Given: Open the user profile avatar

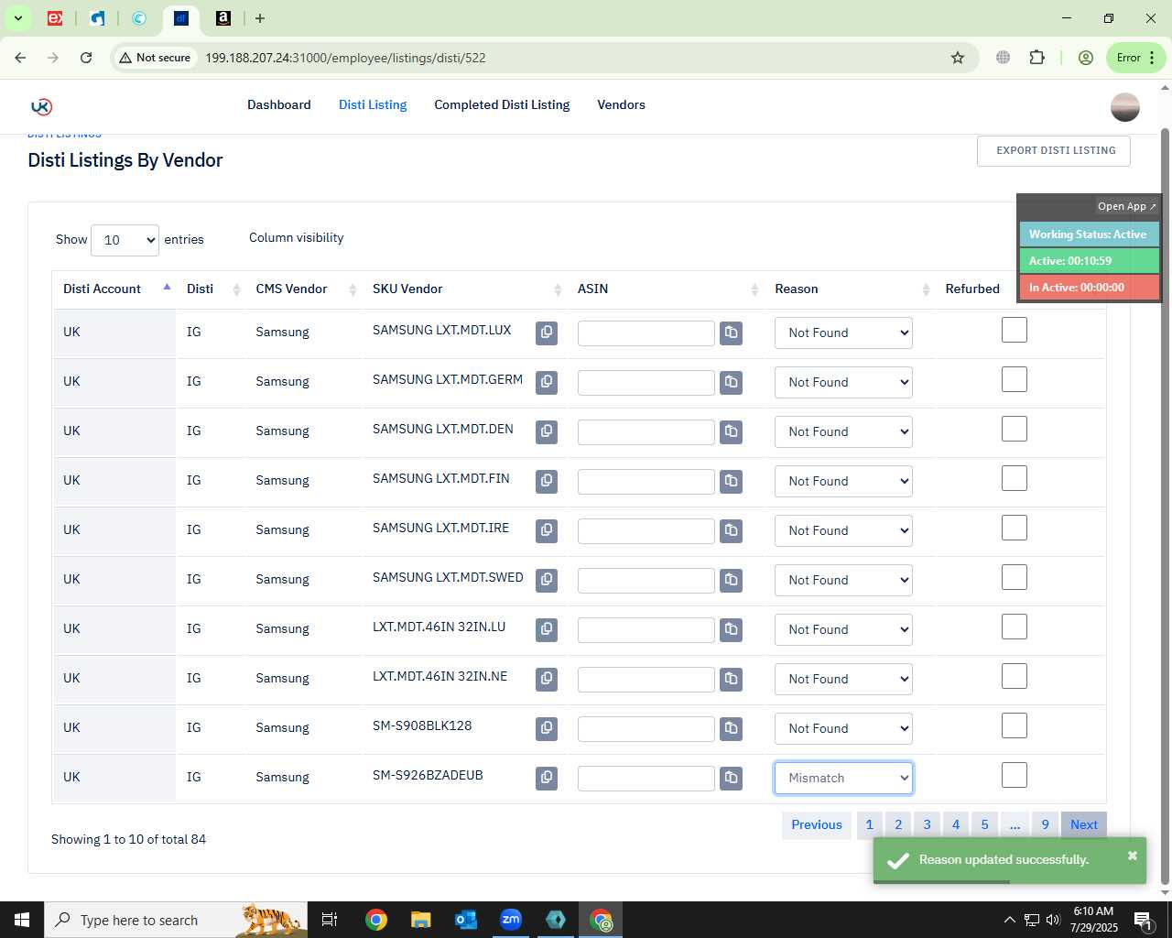Looking at the screenshot, I should 1125,107.
